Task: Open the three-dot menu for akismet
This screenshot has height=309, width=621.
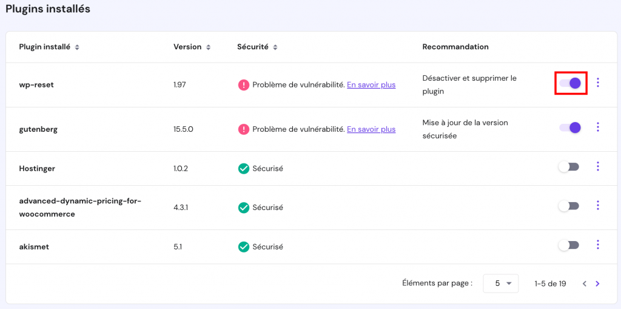Action: click(598, 245)
